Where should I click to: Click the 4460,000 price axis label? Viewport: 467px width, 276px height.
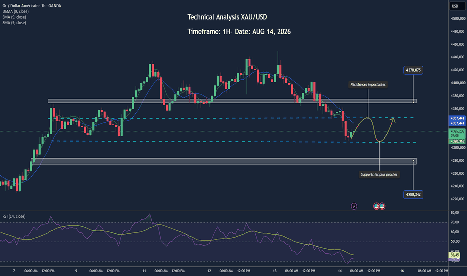(x=458, y=44)
